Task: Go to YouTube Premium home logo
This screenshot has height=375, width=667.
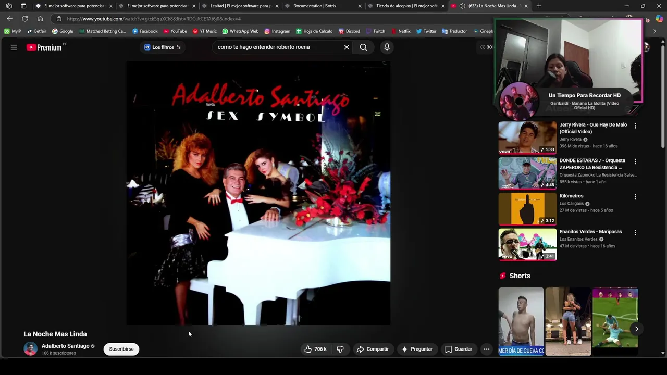Action: 44,47
